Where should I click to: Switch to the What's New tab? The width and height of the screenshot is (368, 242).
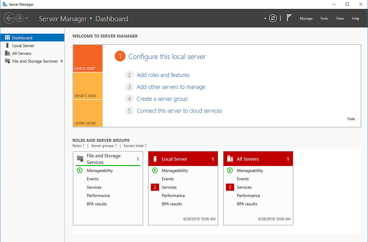tap(88, 86)
